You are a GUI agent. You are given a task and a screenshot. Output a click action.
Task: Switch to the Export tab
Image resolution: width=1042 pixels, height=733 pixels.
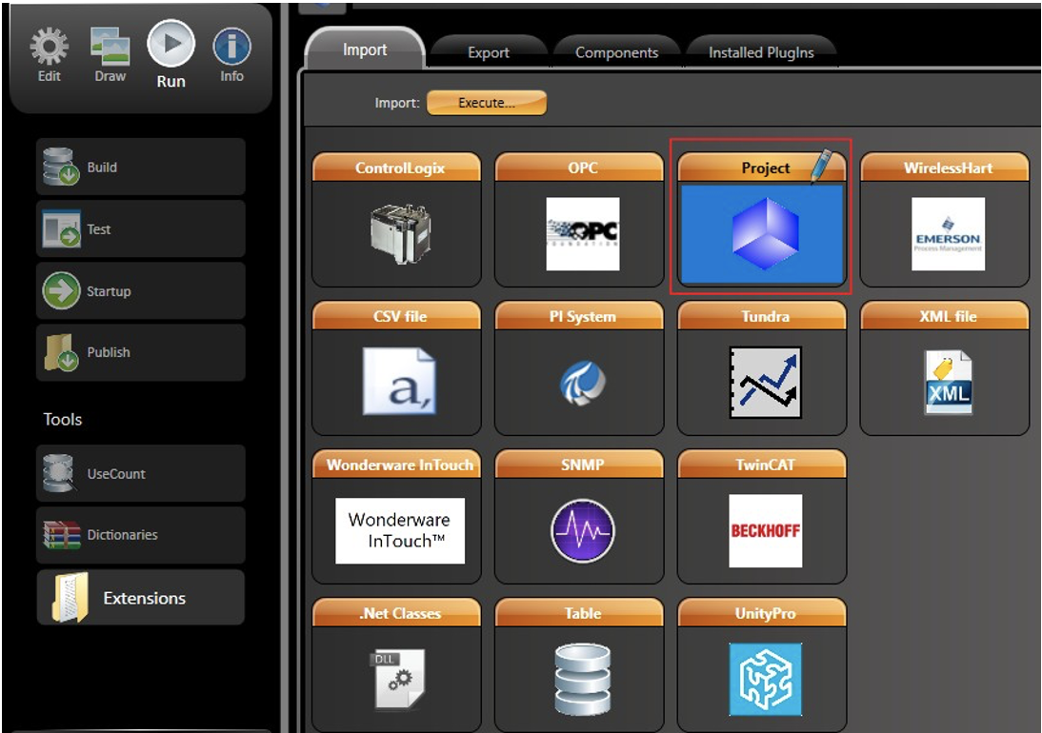pos(488,52)
